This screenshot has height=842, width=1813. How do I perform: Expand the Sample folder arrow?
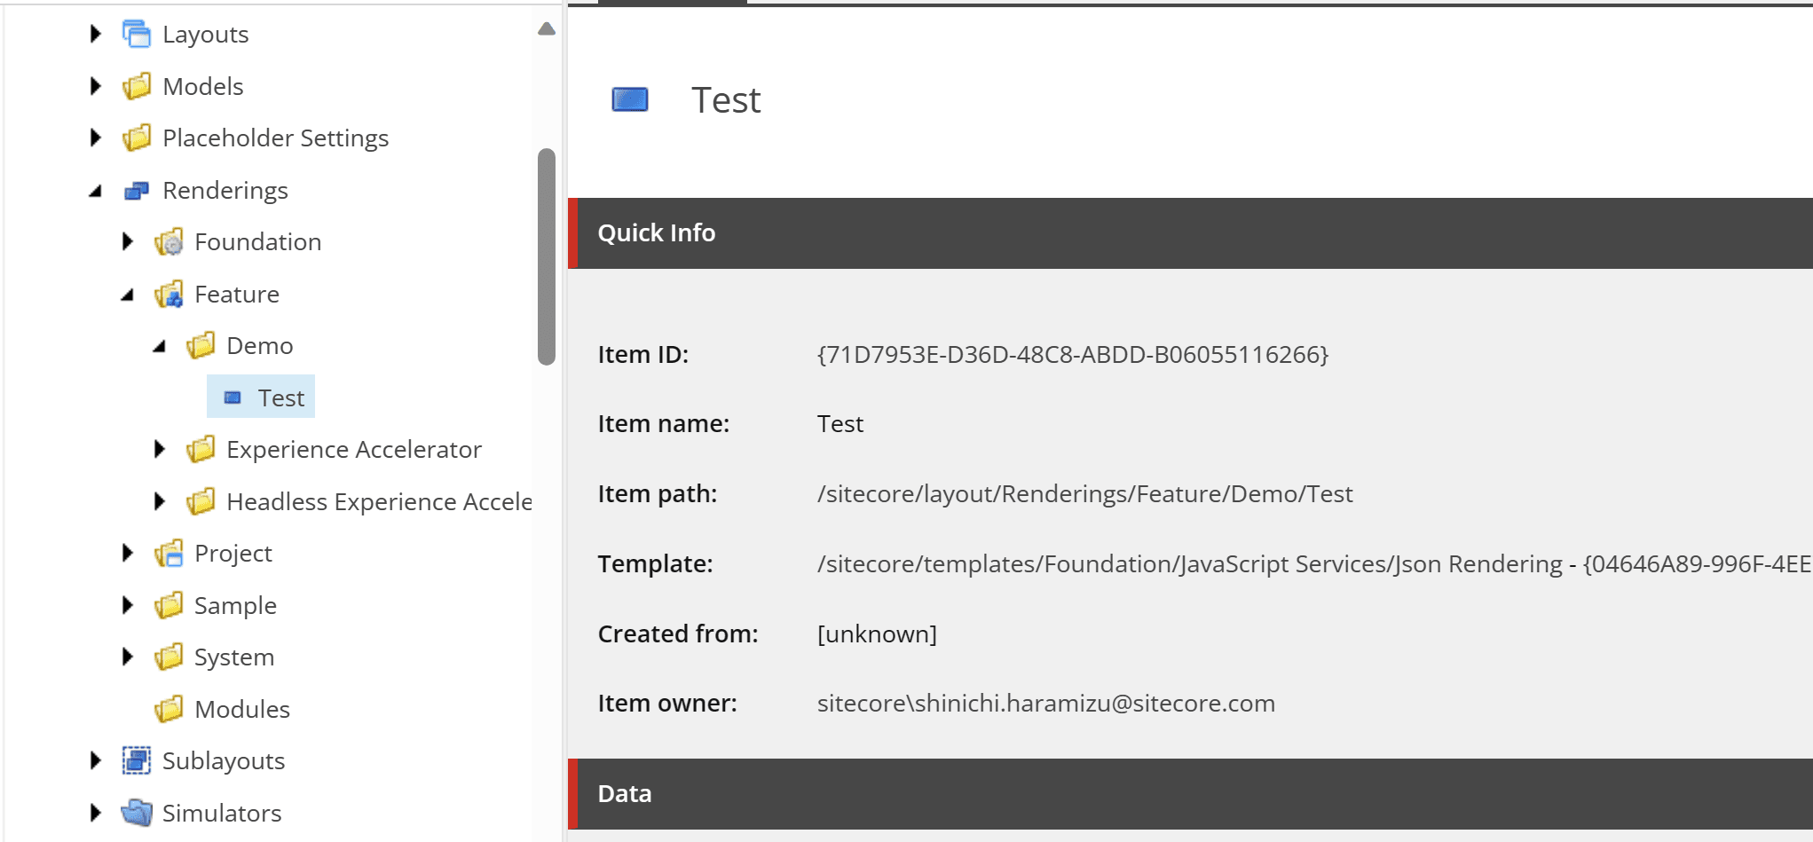pyautogui.click(x=128, y=606)
